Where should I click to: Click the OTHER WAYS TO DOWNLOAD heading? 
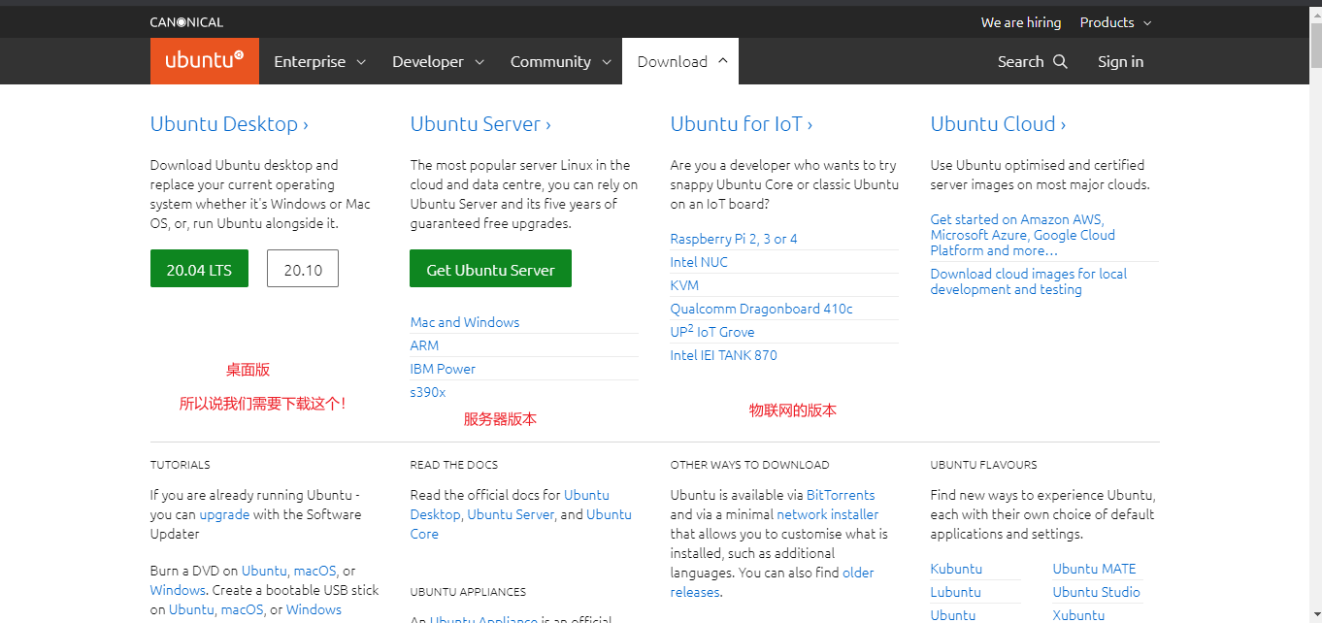click(749, 465)
